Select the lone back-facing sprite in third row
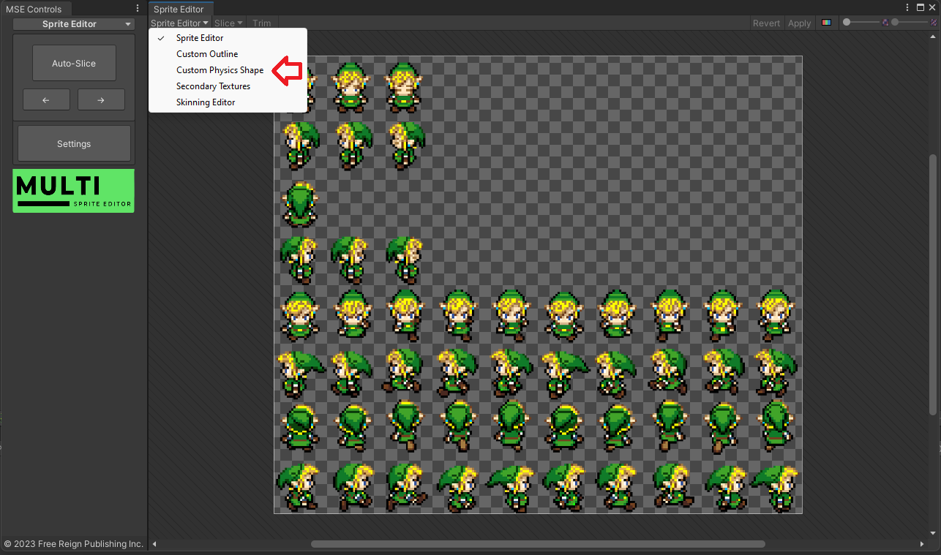 300,205
